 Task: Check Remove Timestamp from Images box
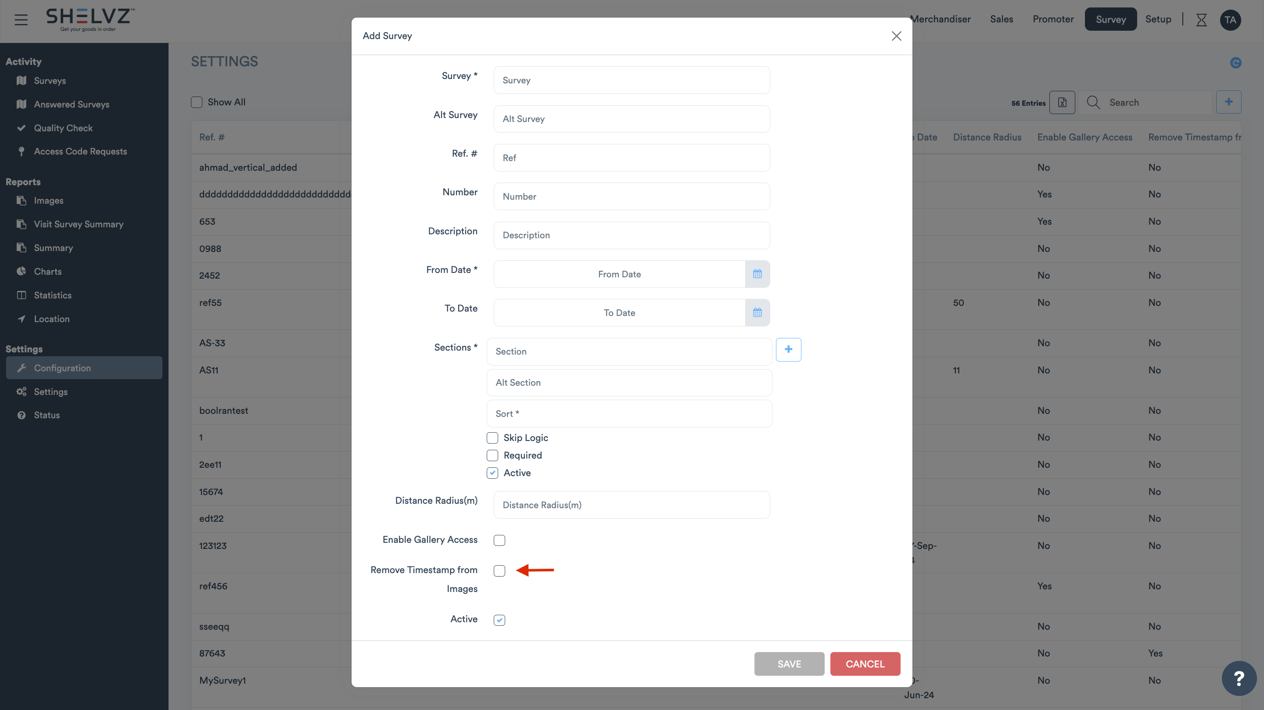(499, 570)
